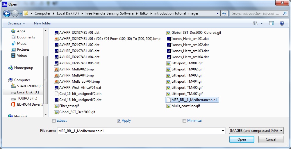Open the address bar history dropdown
Viewport: 291px width, 149px height.
(217, 14)
